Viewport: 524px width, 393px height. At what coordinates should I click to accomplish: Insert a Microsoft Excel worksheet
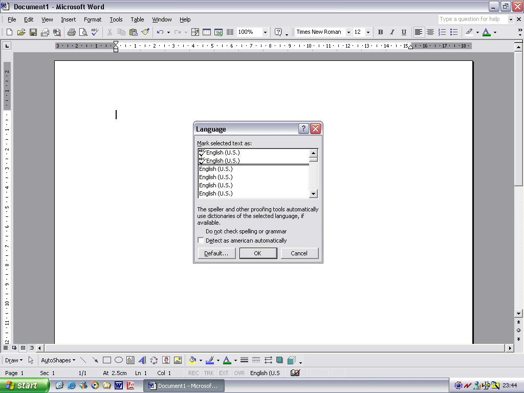[x=219, y=32]
